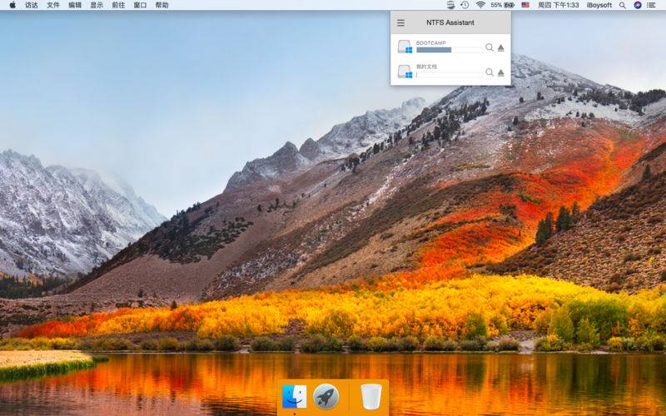This screenshot has height=416, width=666.
Task: Open the 显示 menu
Action: pos(97,5)
